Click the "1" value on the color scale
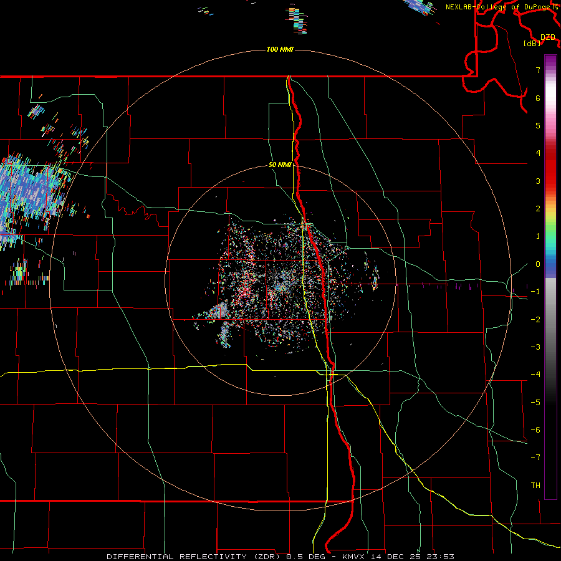This screenshot has width=561, height=561. coord(538,236)
